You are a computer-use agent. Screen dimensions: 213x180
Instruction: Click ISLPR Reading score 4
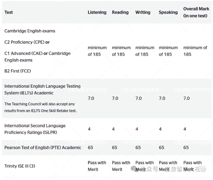(x=113, y=129)
